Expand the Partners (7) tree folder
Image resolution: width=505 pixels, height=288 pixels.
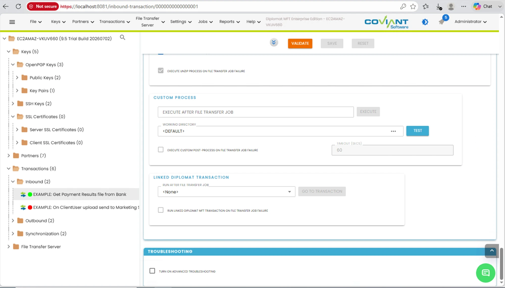pos(9,156)
